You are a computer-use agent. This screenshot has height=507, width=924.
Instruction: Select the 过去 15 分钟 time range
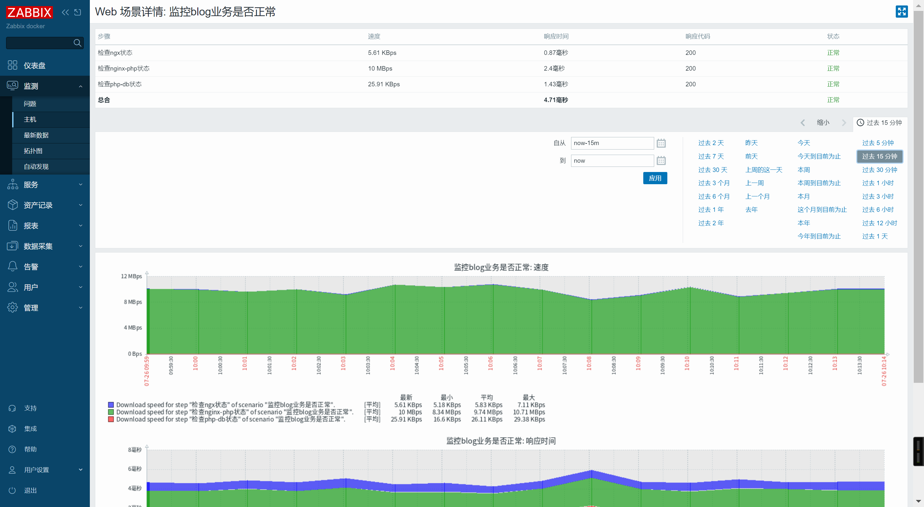[x=879, y=157]
